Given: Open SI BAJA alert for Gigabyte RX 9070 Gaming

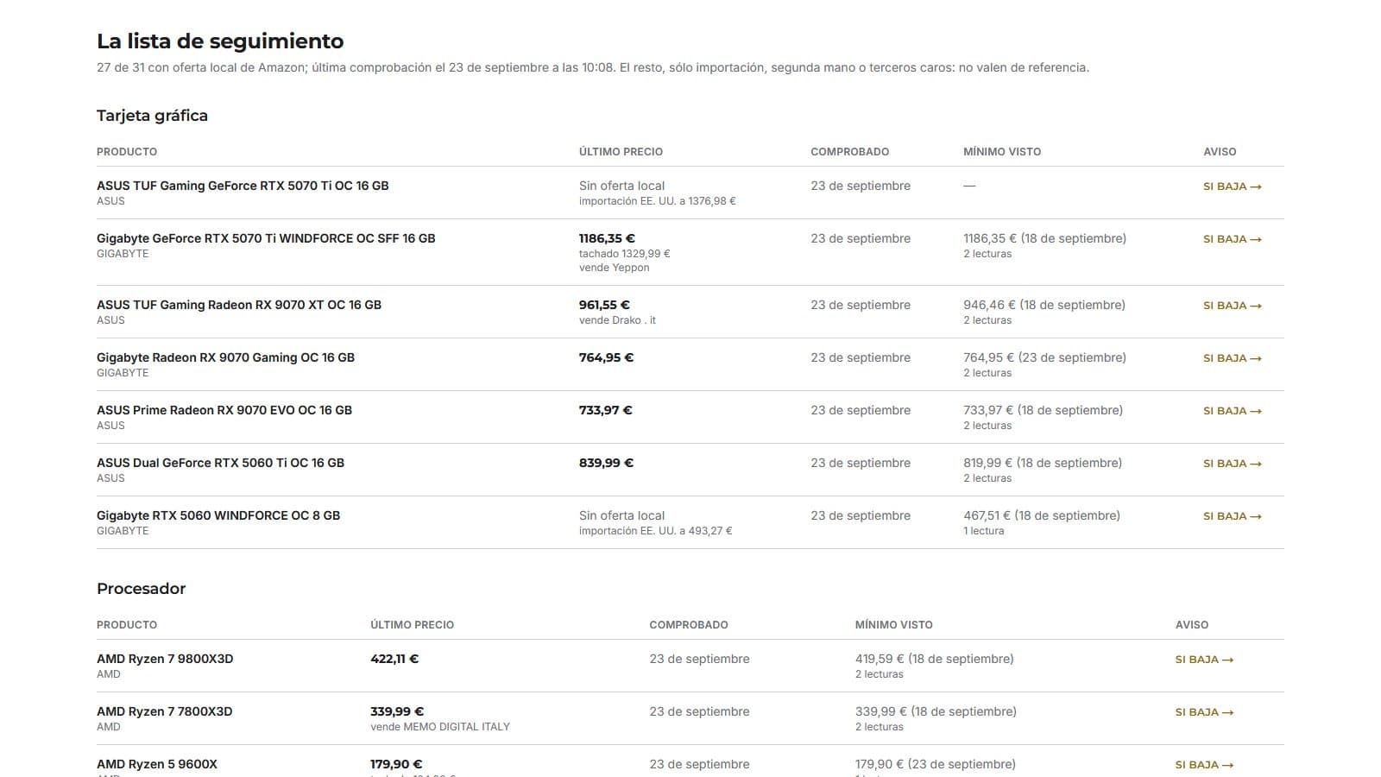Looking at the screenshot, I should (x=1232, y=358).
